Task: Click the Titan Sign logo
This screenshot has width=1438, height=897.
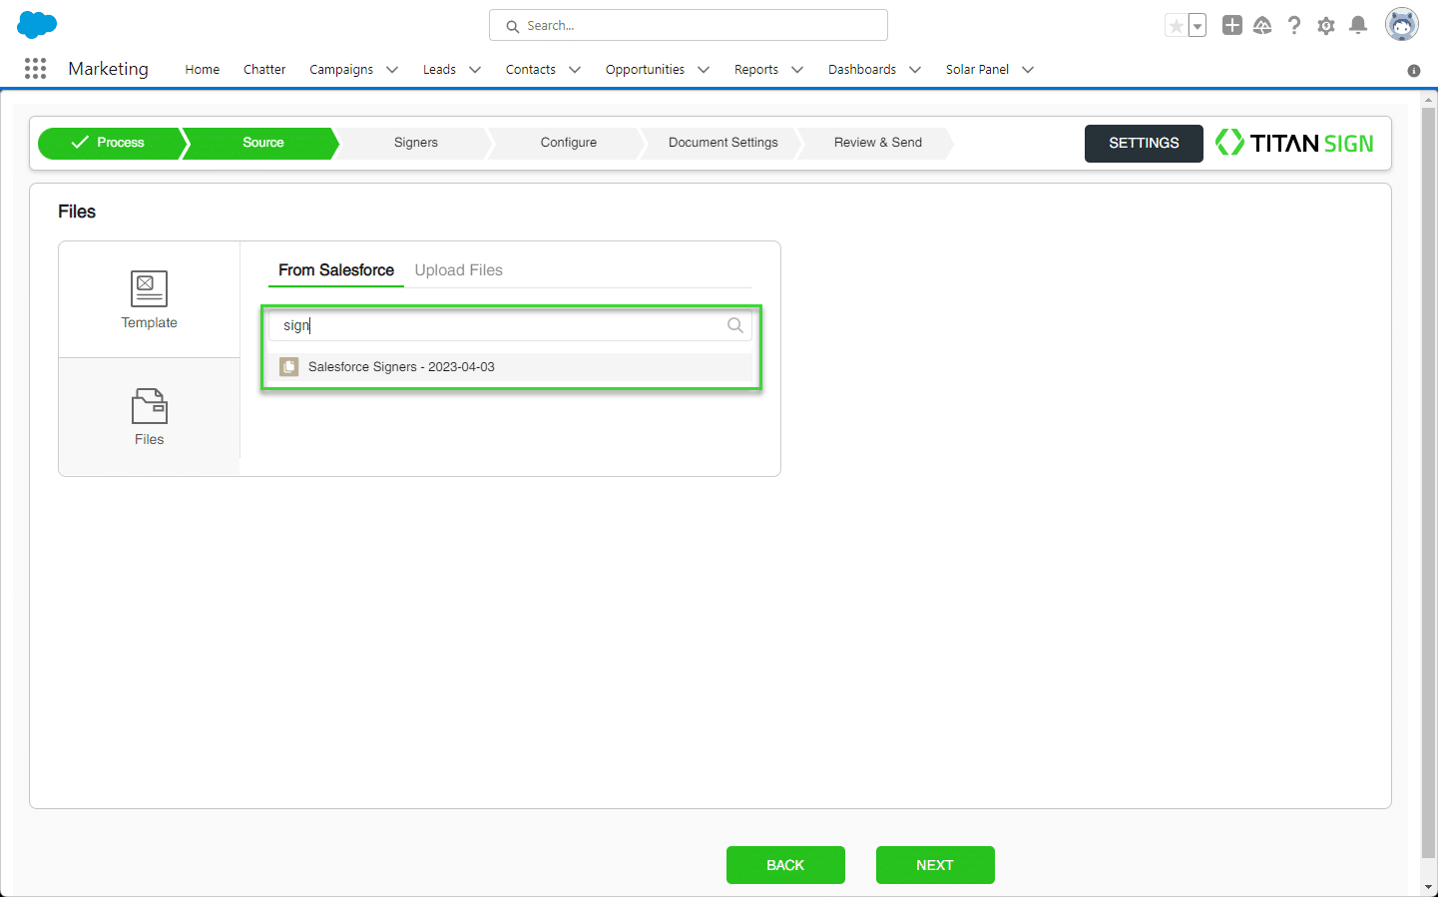Action: [1294, 143]
